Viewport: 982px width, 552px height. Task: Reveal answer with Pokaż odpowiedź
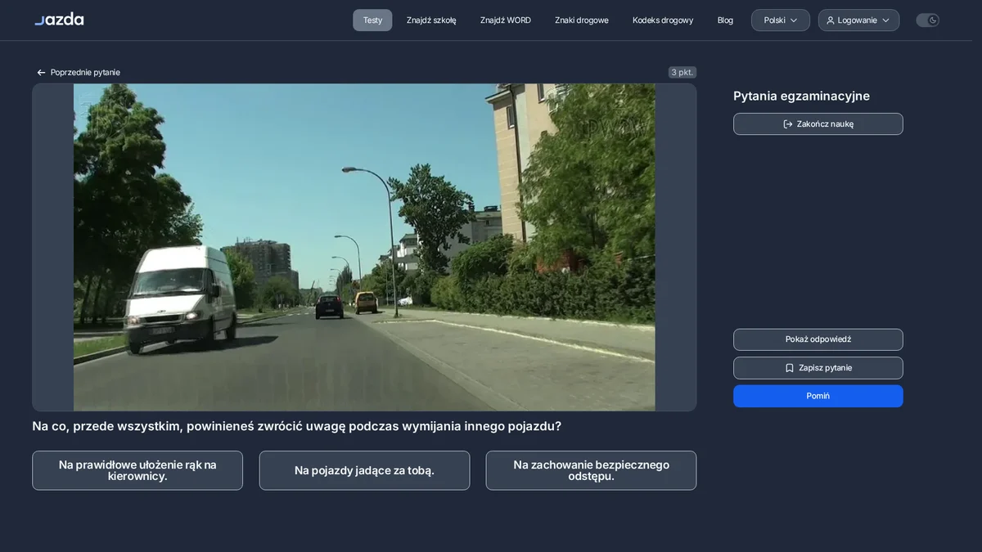click(818, 339)
